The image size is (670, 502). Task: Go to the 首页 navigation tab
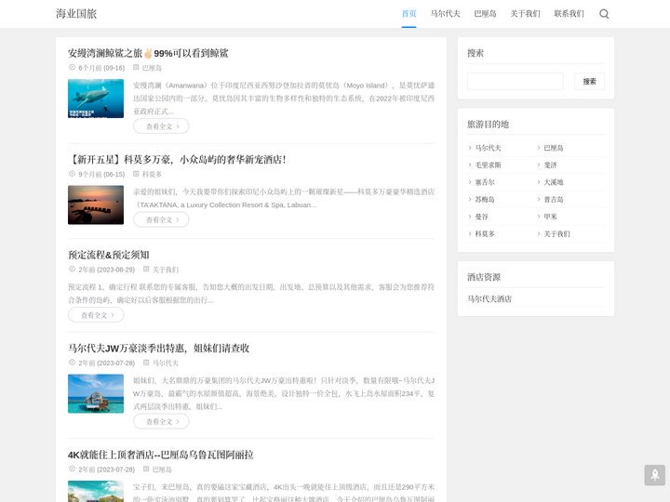[x=409, y=14]
